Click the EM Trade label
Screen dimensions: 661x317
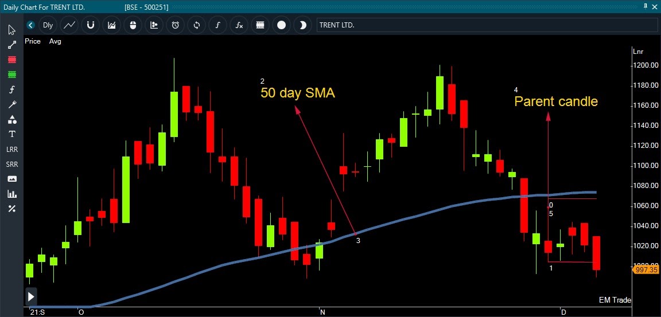[x=615, y=300]
